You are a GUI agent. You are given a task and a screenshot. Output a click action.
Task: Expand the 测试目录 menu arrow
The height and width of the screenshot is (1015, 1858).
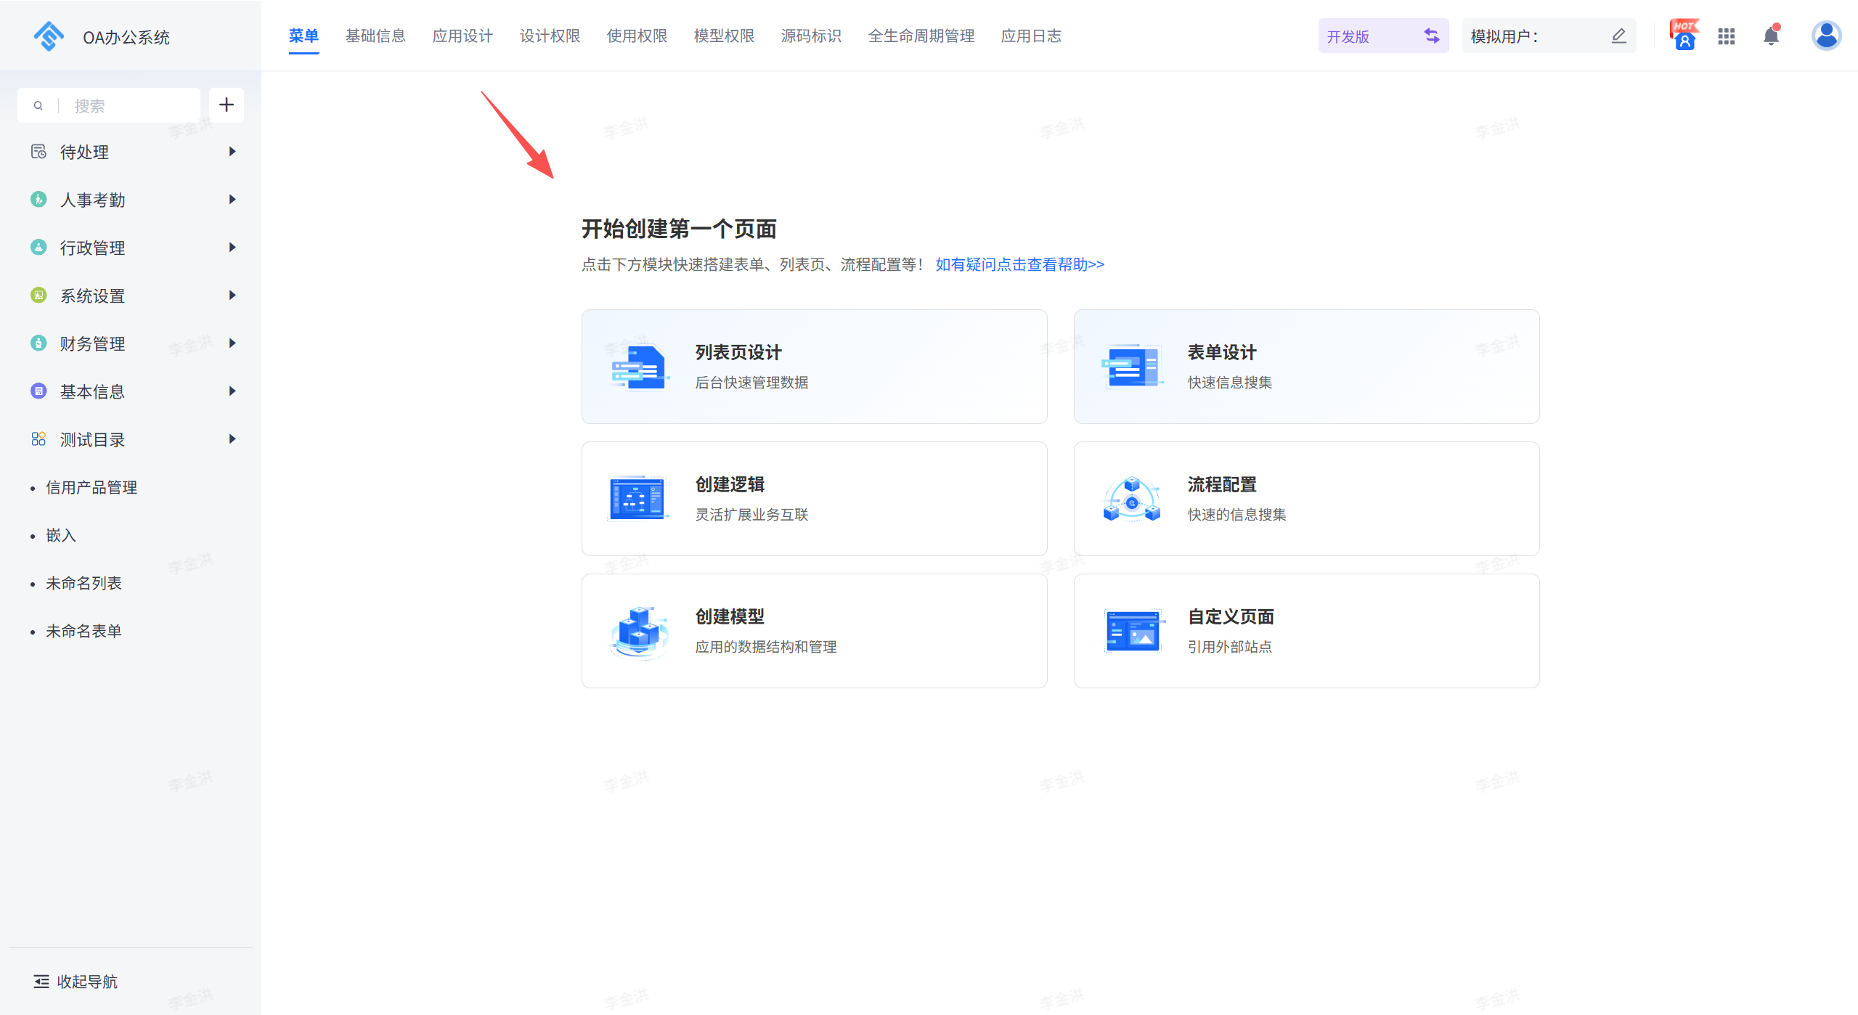coord(232,439)
